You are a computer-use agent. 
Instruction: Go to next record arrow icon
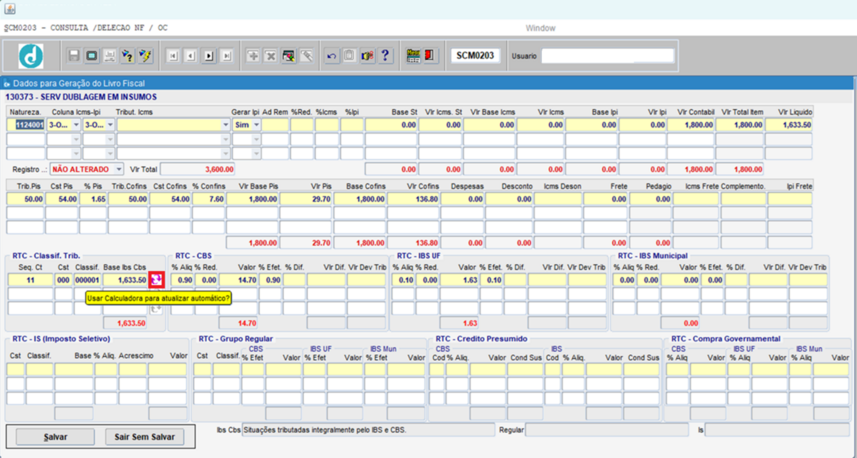click(x=209, y=56)
